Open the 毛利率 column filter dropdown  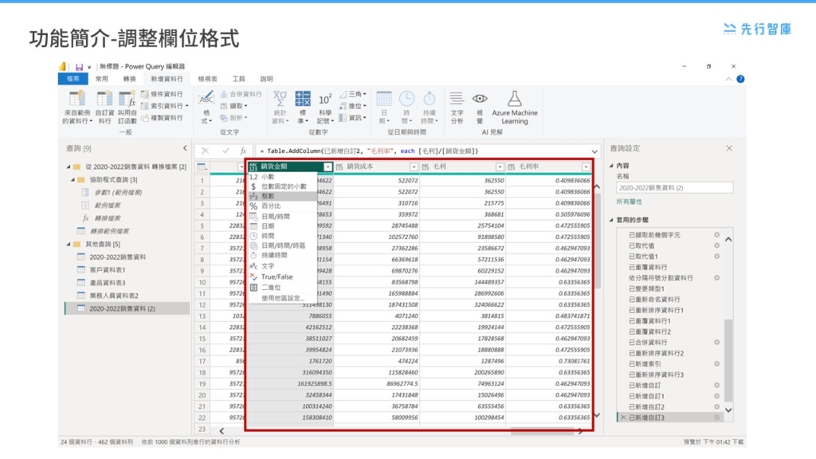(x=586, y=166)
